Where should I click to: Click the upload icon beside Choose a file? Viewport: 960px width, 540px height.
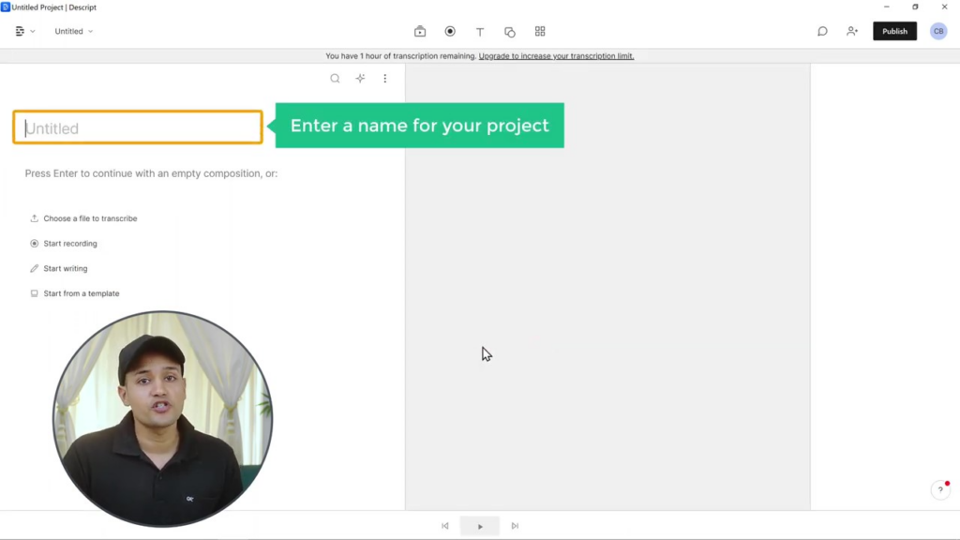pyautogui.click(x=35, y=218)
